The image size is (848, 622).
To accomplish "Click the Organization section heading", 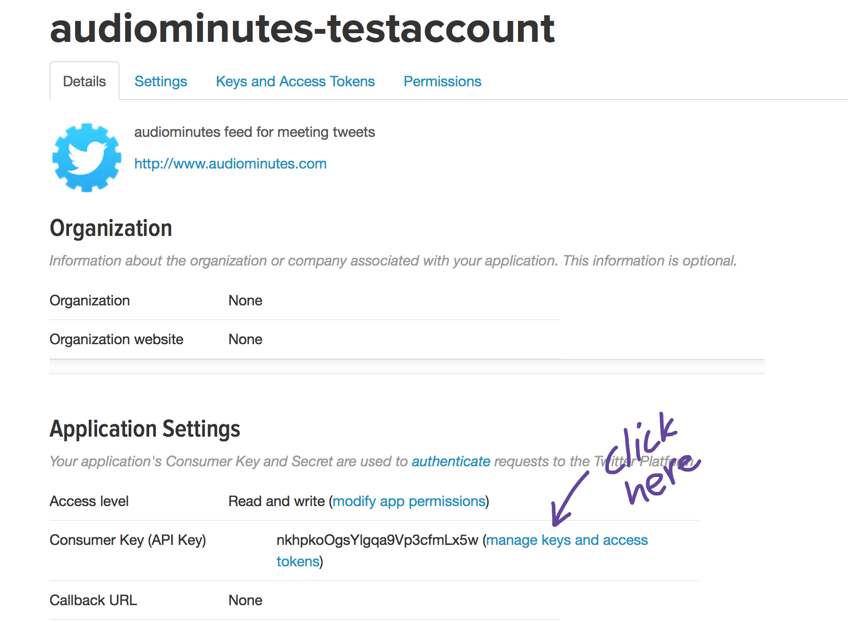I will click(x=111, y=228).
